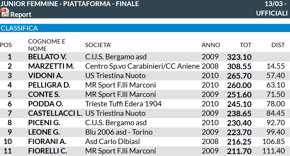The height and width of the screenshot is (156, 290).
Task: Click the COGNOME E NOME column header
Action: [47, 45]
